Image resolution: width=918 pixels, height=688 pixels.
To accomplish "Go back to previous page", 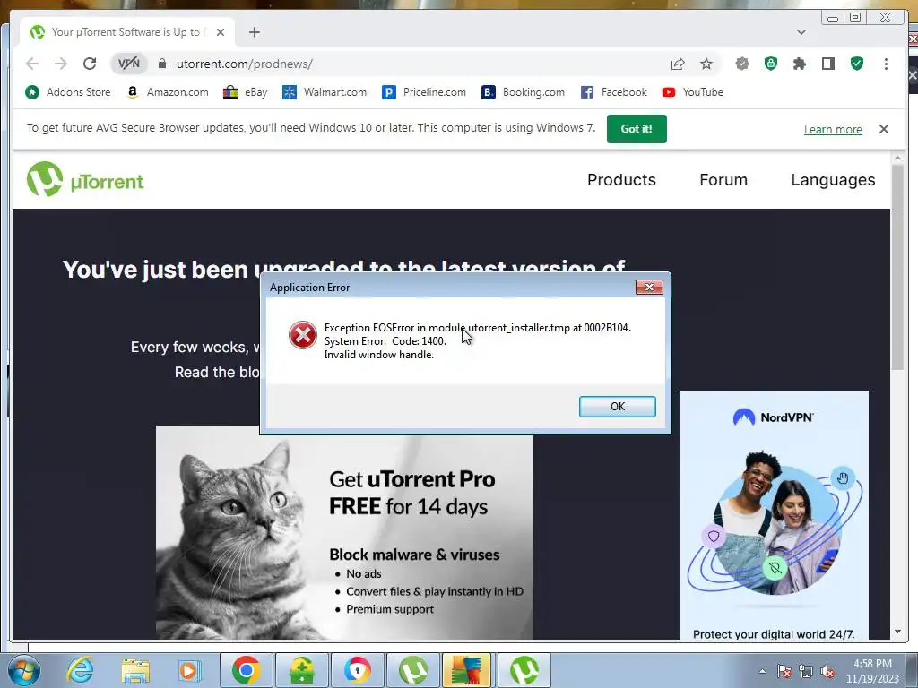I will [32, 64].
